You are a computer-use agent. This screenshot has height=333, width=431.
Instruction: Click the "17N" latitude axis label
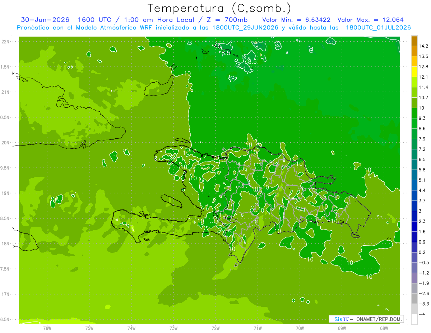(x=6, y=294)
